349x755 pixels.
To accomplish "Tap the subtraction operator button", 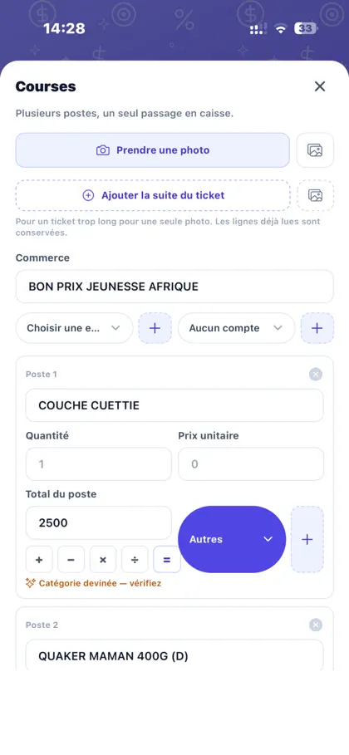I will 71,560.
